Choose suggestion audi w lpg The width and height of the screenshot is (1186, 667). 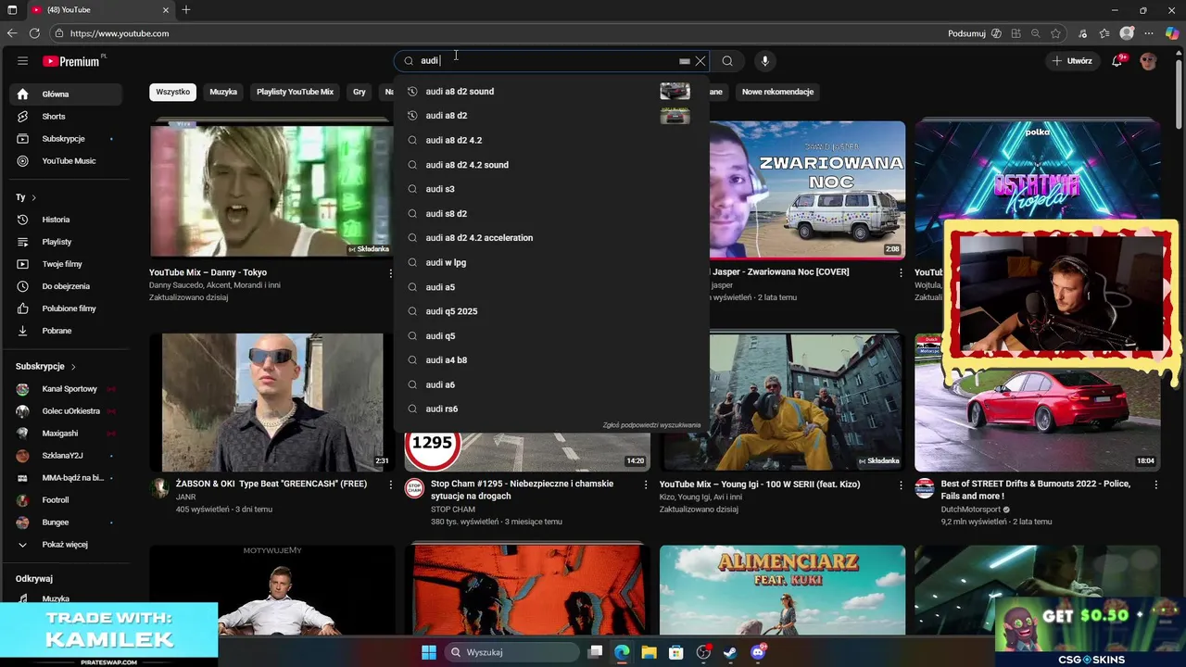click(x=551, y=262)
